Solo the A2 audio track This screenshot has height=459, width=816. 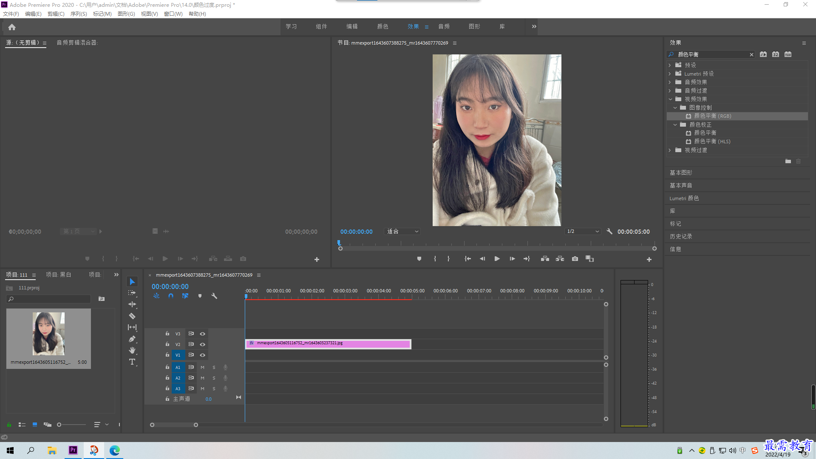pos(214,378)
